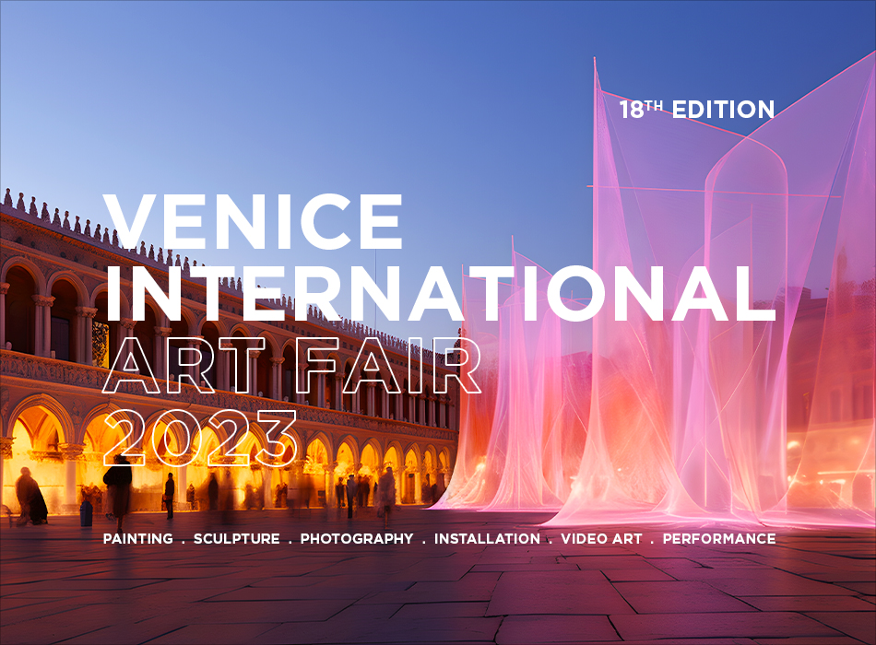Viewport: 876px width, 645px height.
Task: Click the INTERNATIONAL headline text
Action: pyautogui.click(x=441, y=293)
